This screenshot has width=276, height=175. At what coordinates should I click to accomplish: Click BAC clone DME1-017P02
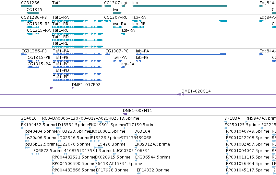[x=174, y=88]
